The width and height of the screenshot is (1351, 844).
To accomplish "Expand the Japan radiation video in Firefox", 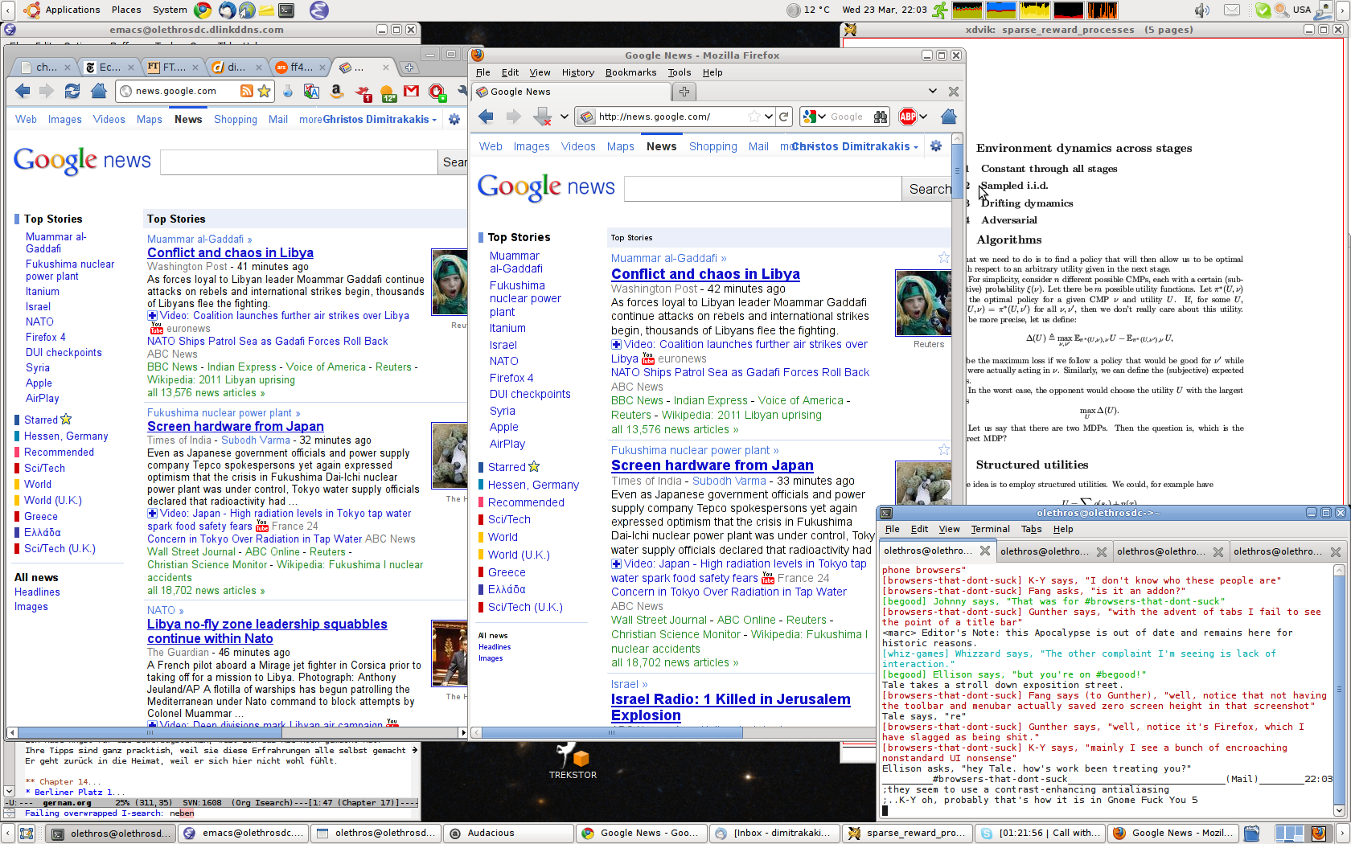I will point(616,564).
